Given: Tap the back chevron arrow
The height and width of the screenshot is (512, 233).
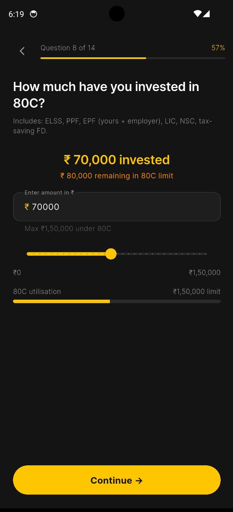Looking at the screenshot, I should [x=22, y=51].
